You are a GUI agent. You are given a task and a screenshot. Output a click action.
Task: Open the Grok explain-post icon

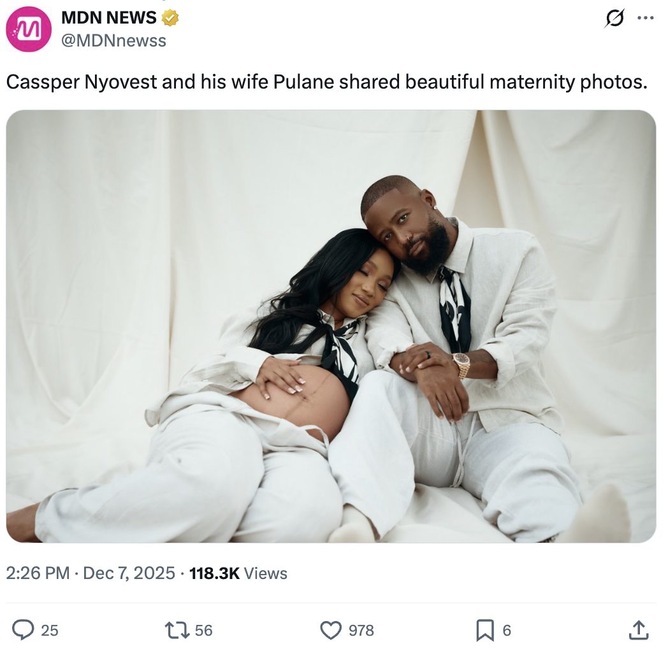pyautogui.click(x=614, y=18)
